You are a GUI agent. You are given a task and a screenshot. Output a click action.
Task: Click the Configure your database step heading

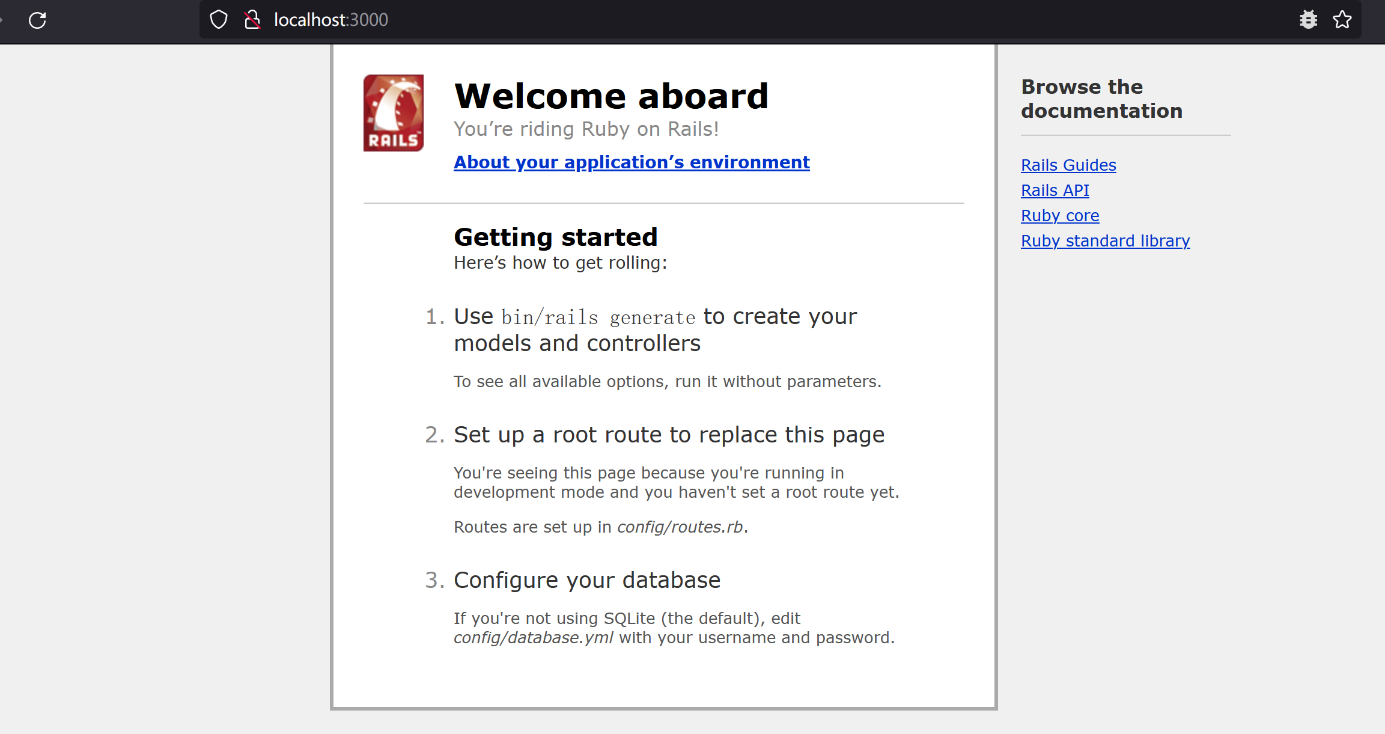pyautogui.click(x=586, y=581)
